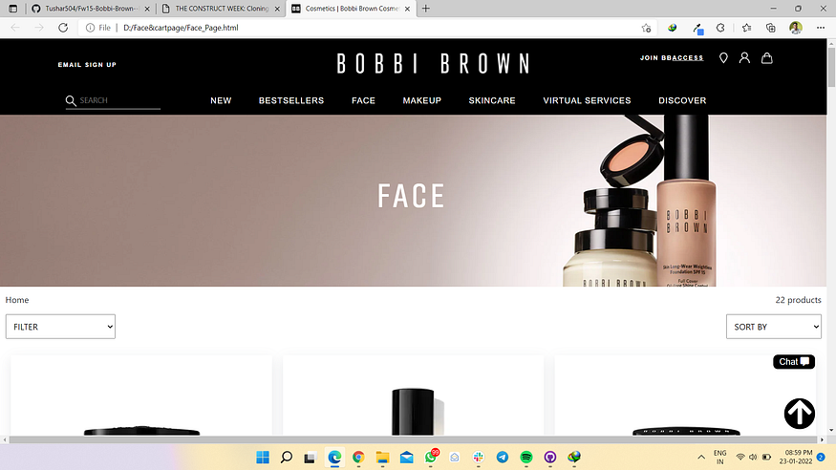Image resolution: width=836 pixels, height=470 pixels.
Task: Open Mail app from taskbar
Action: click(406, 458)
